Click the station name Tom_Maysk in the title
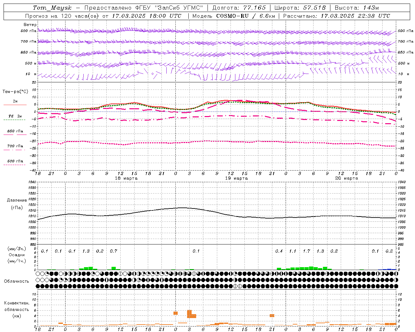The image size is (415, 332). click(53, 8)
